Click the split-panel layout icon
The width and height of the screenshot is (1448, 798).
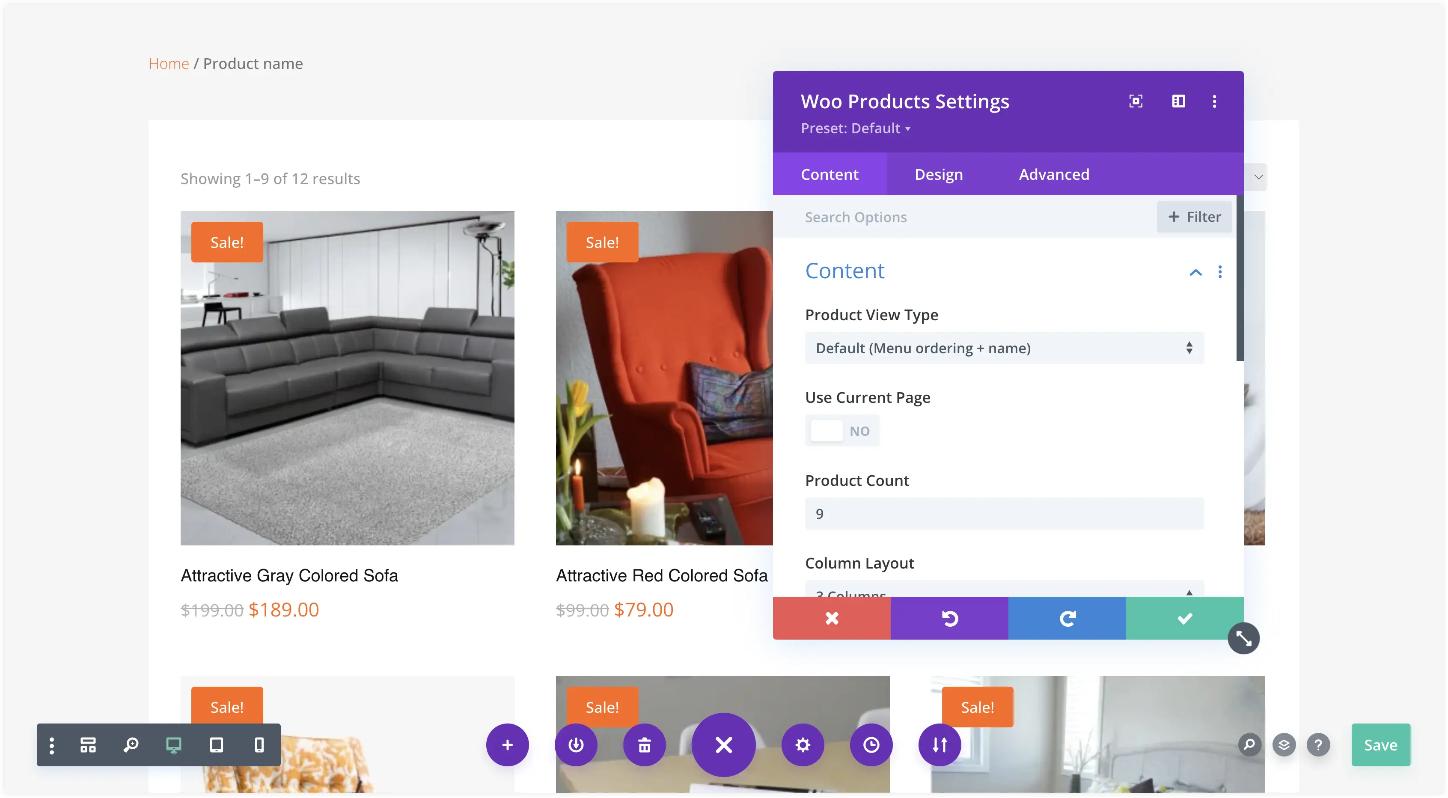pos(1178,100)
